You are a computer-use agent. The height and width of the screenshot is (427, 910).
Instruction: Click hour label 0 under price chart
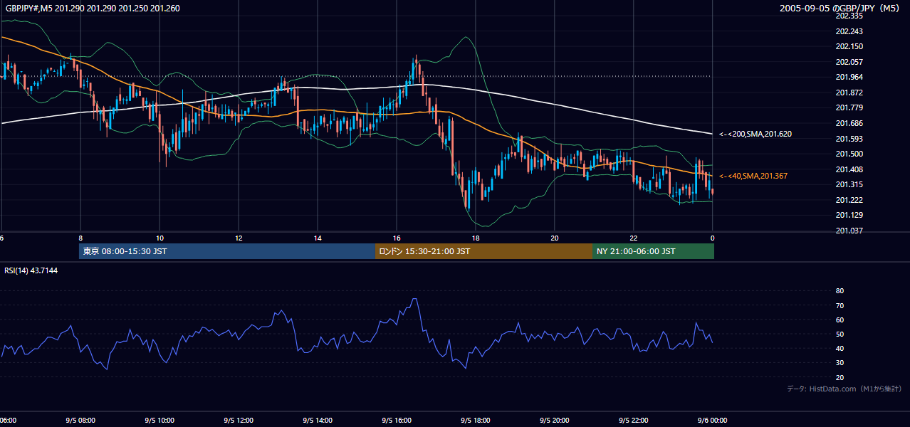tap(712, 238)
